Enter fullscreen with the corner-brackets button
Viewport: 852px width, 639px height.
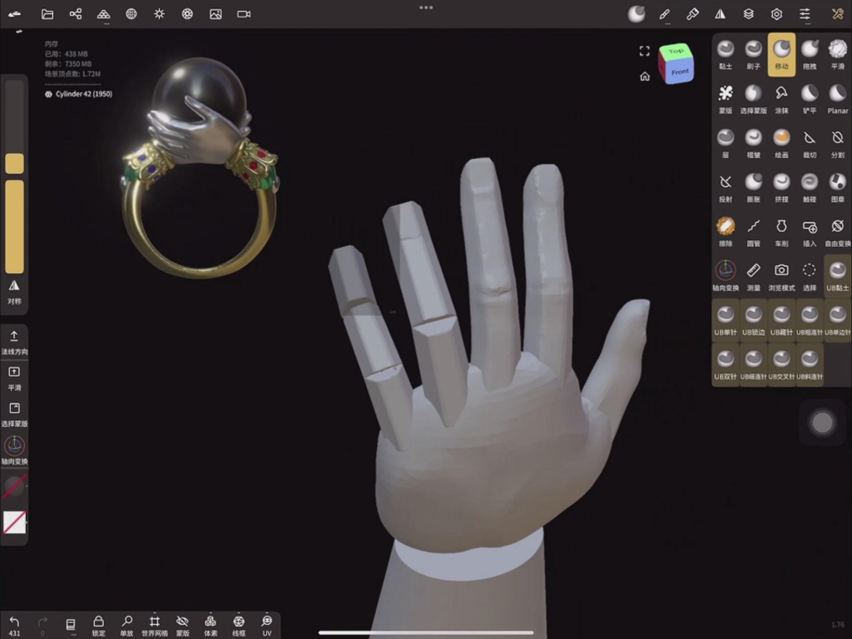(645, 51)
